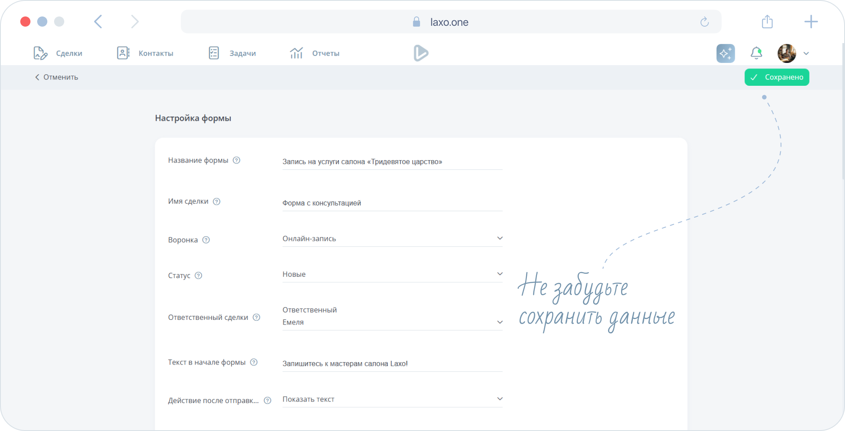This screenshot has width=845, height=431.
Task: Go to the Сделки section
Action: click(58, 53)
